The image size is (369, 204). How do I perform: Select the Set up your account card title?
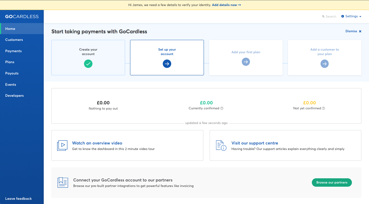tap(167, 52)
